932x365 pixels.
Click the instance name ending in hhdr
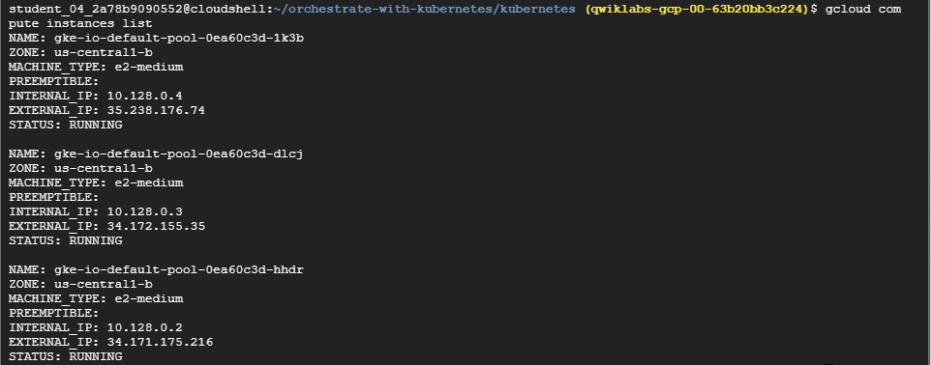coord(179,269)
